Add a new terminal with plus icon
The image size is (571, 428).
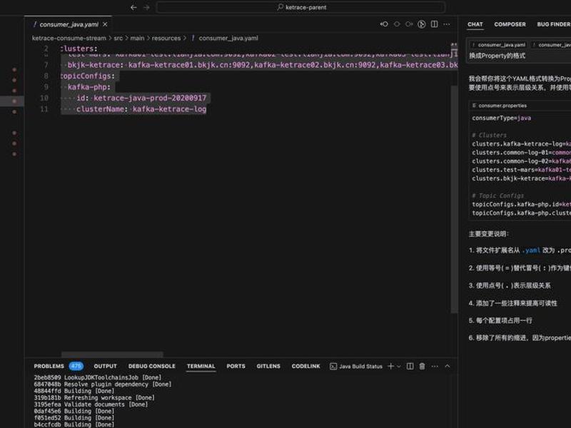pyautogui.click(x=390, y=366)
